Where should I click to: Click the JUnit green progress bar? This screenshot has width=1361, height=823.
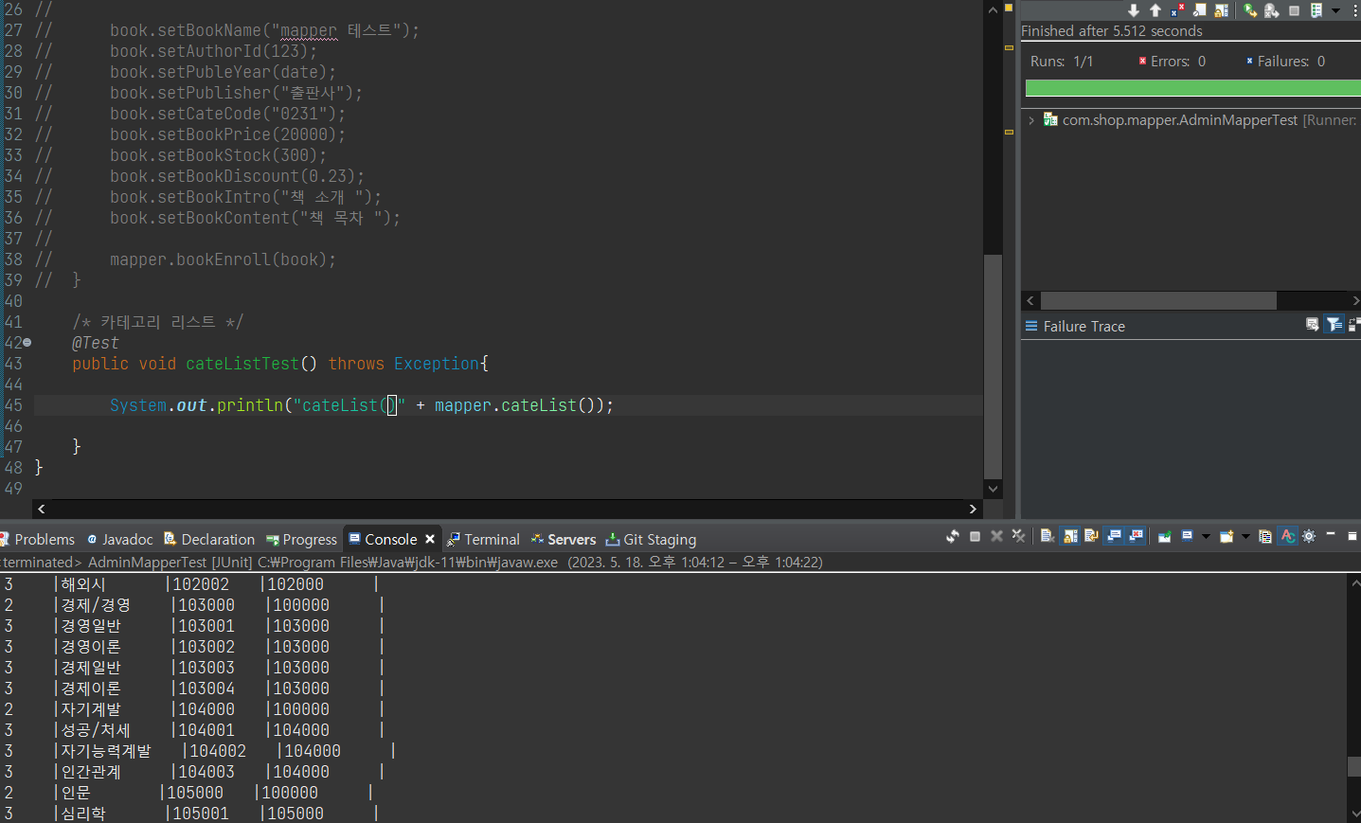click(x=1192, y=88)
